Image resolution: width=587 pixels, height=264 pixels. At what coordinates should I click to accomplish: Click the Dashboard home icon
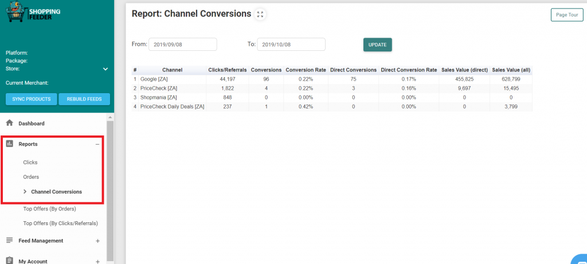tap(10, 123)
